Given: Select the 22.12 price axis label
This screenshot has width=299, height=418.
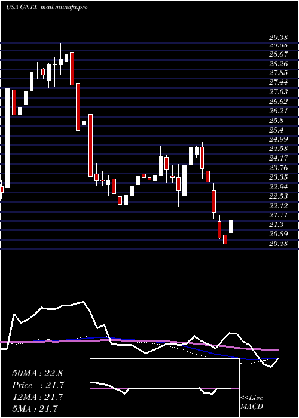Looking at the screenshot, I should click(x=278, y=205).
